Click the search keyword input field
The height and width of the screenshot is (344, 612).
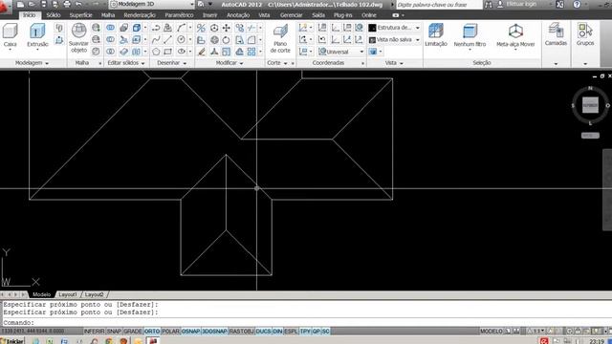(x=439, y=5)
